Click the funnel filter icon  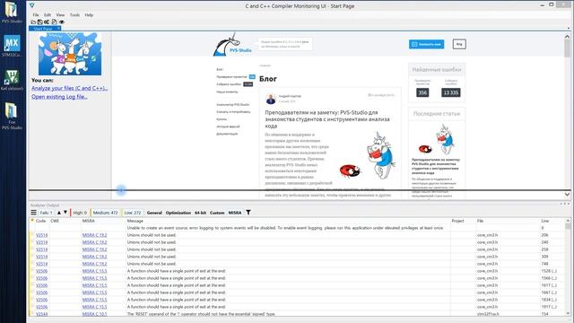(248, 213)
